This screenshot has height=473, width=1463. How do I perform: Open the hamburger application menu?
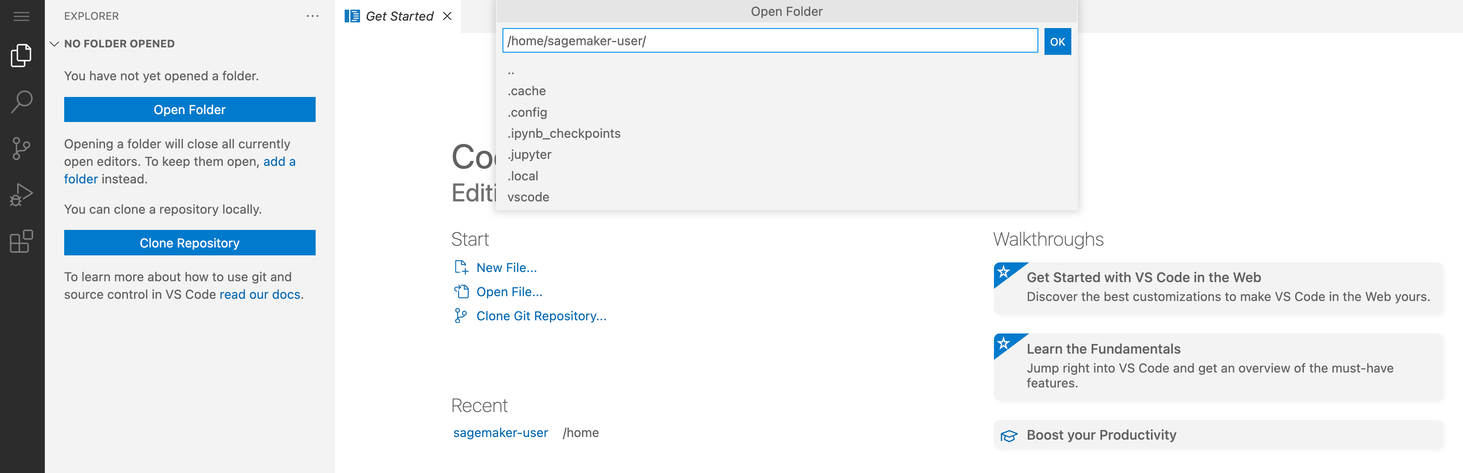[x=22, y=16]
